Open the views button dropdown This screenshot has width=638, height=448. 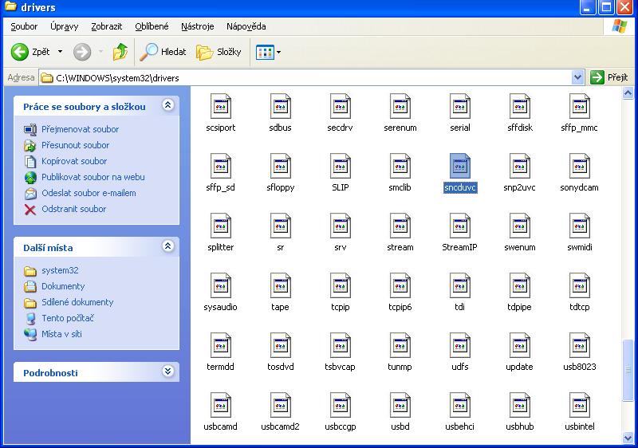pyautogui.click(x=278, y=53)
